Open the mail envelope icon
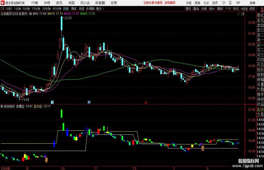Screen dimensions: 264x170 coord(238,3)
